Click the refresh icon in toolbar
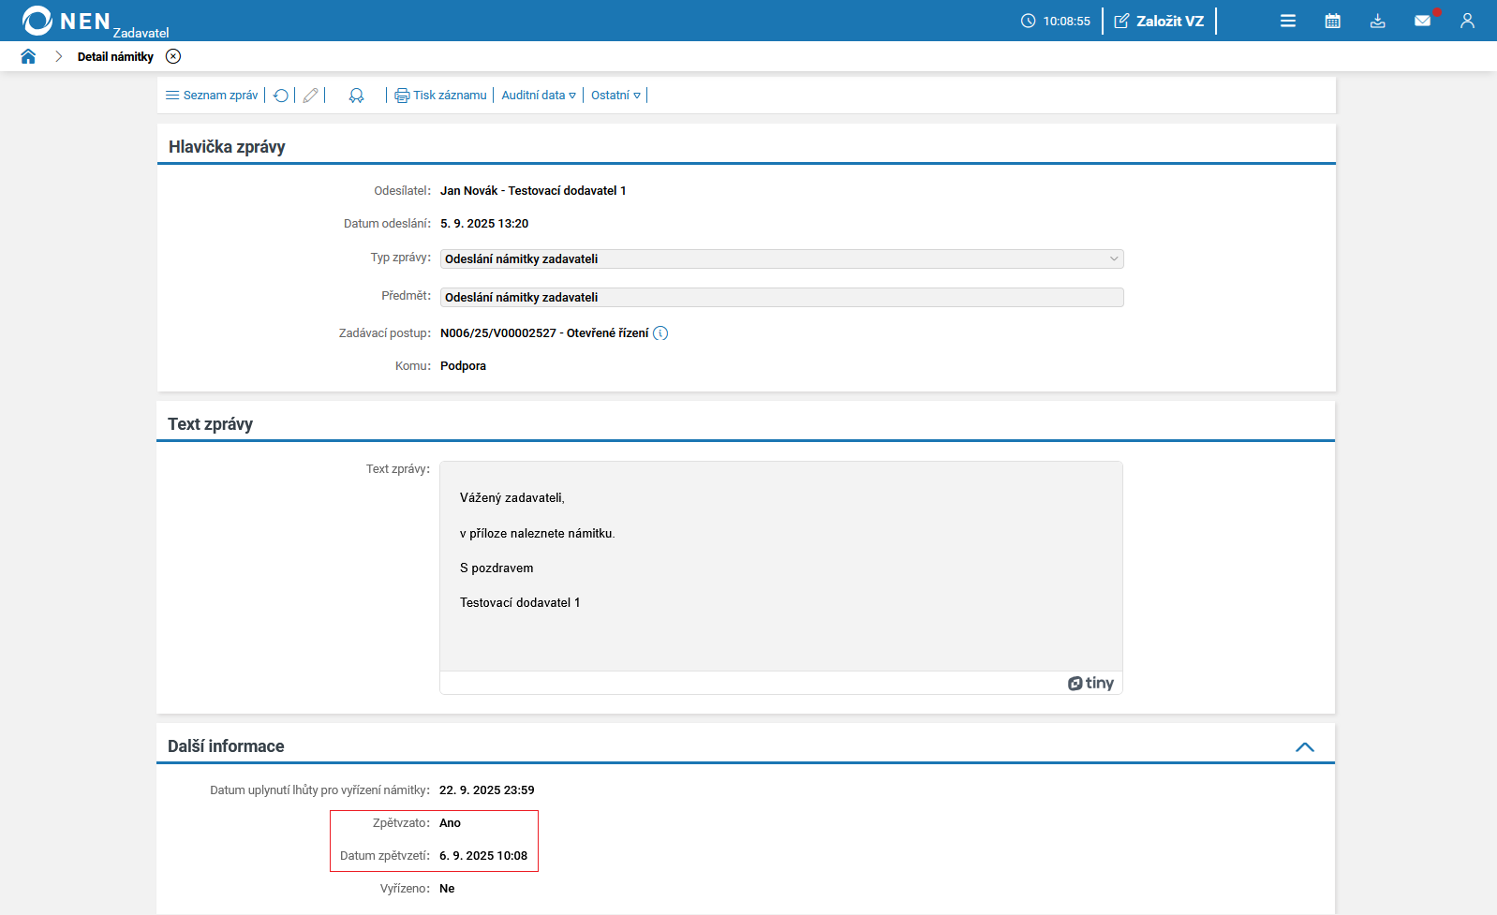This screenshot has width=1497, height=915. 281,96
